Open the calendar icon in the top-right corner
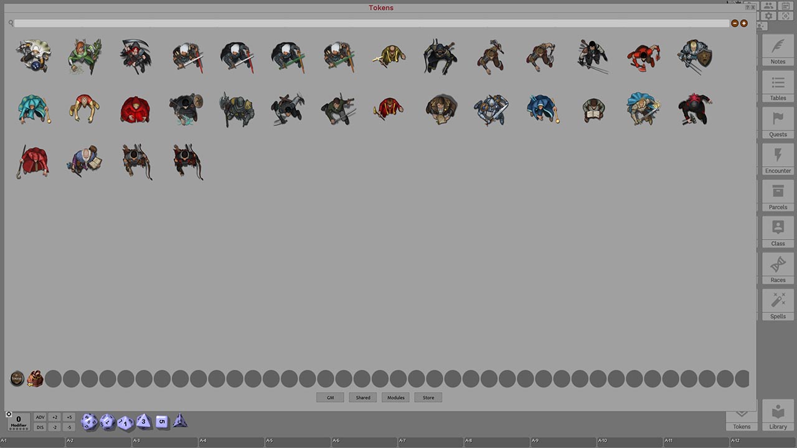Image resolution: width=797 pixels, height=448 pixels. (786, 6)
